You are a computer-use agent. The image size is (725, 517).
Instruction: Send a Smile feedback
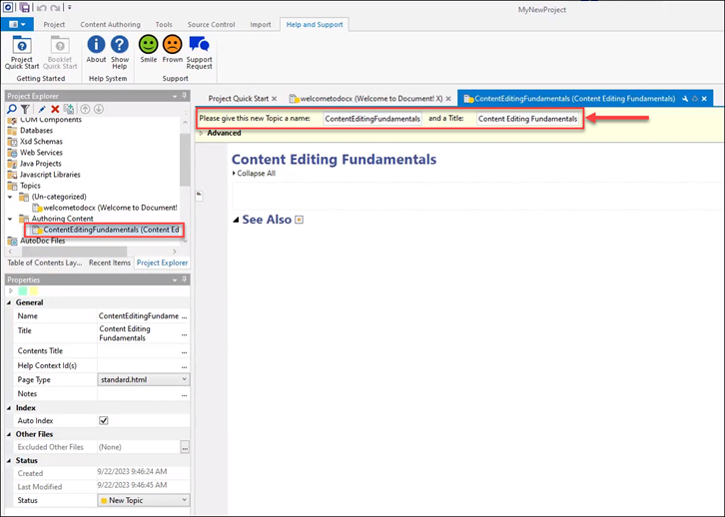coord(148,47)
